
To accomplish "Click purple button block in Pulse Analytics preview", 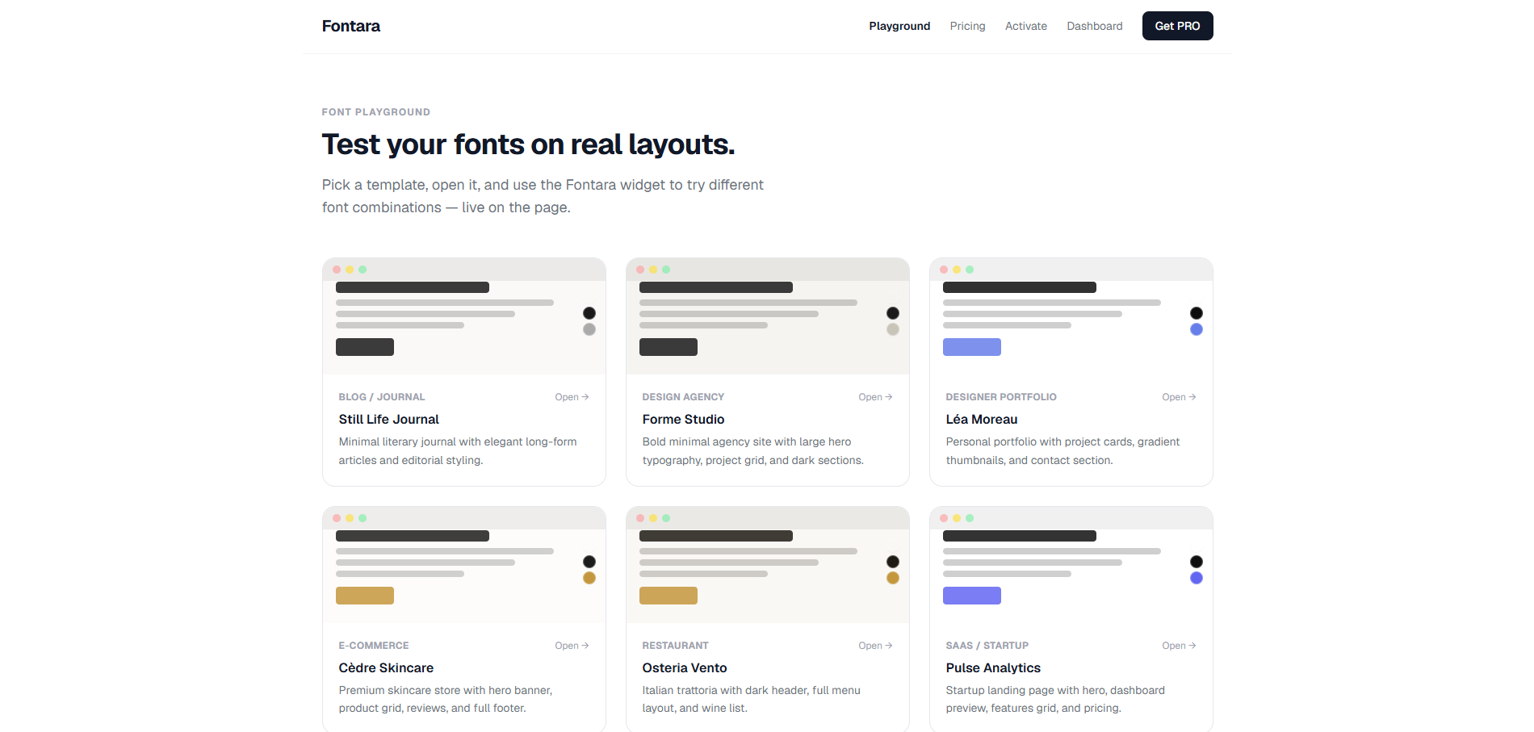I will 971,596.
